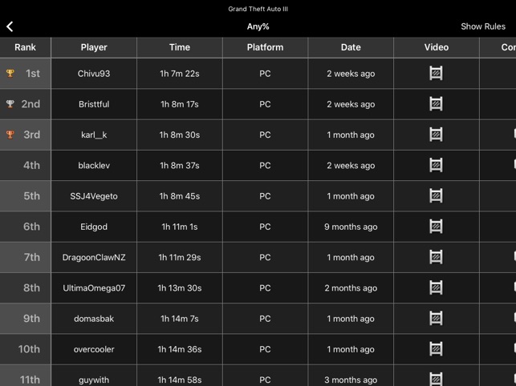Sort by the Time column header

(180, 47)
